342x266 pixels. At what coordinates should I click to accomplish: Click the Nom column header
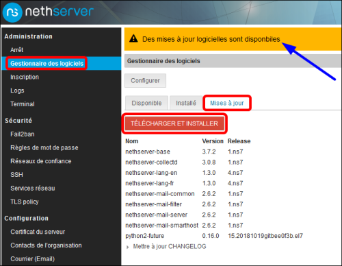(132, 141)
